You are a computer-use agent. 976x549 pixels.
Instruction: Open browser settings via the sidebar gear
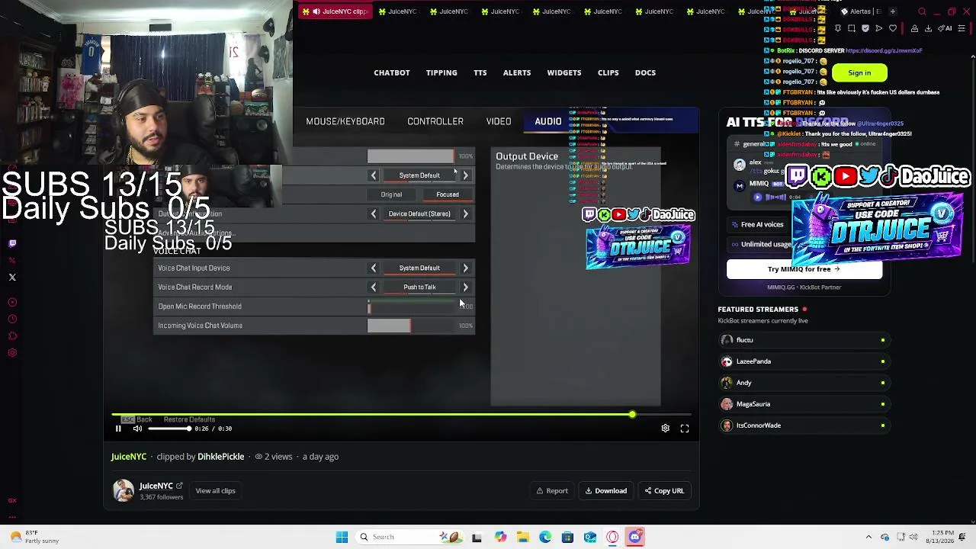pos(12,353)
